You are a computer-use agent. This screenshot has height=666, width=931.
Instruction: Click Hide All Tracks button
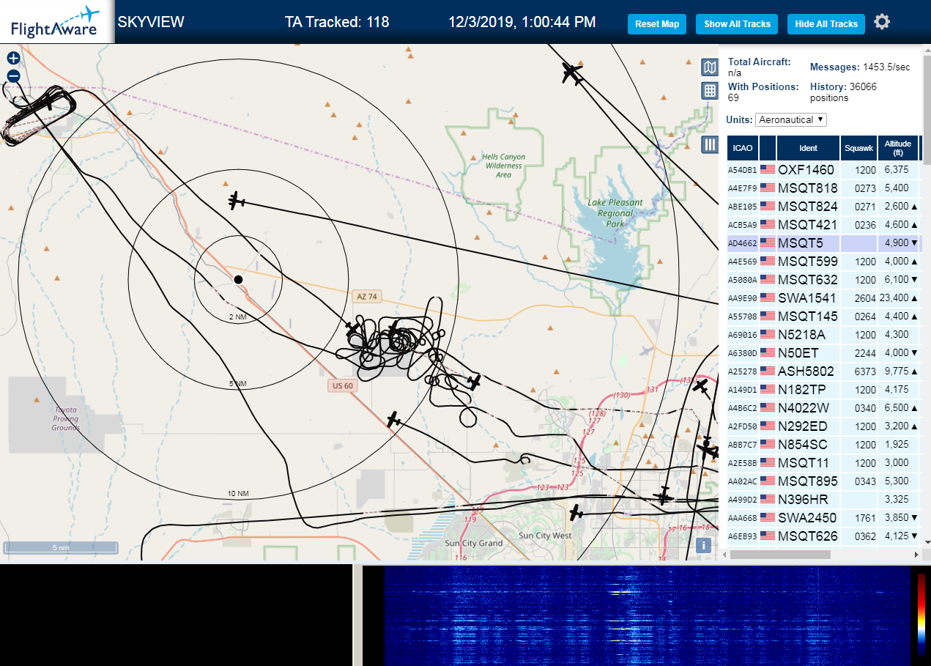point(826,24)
